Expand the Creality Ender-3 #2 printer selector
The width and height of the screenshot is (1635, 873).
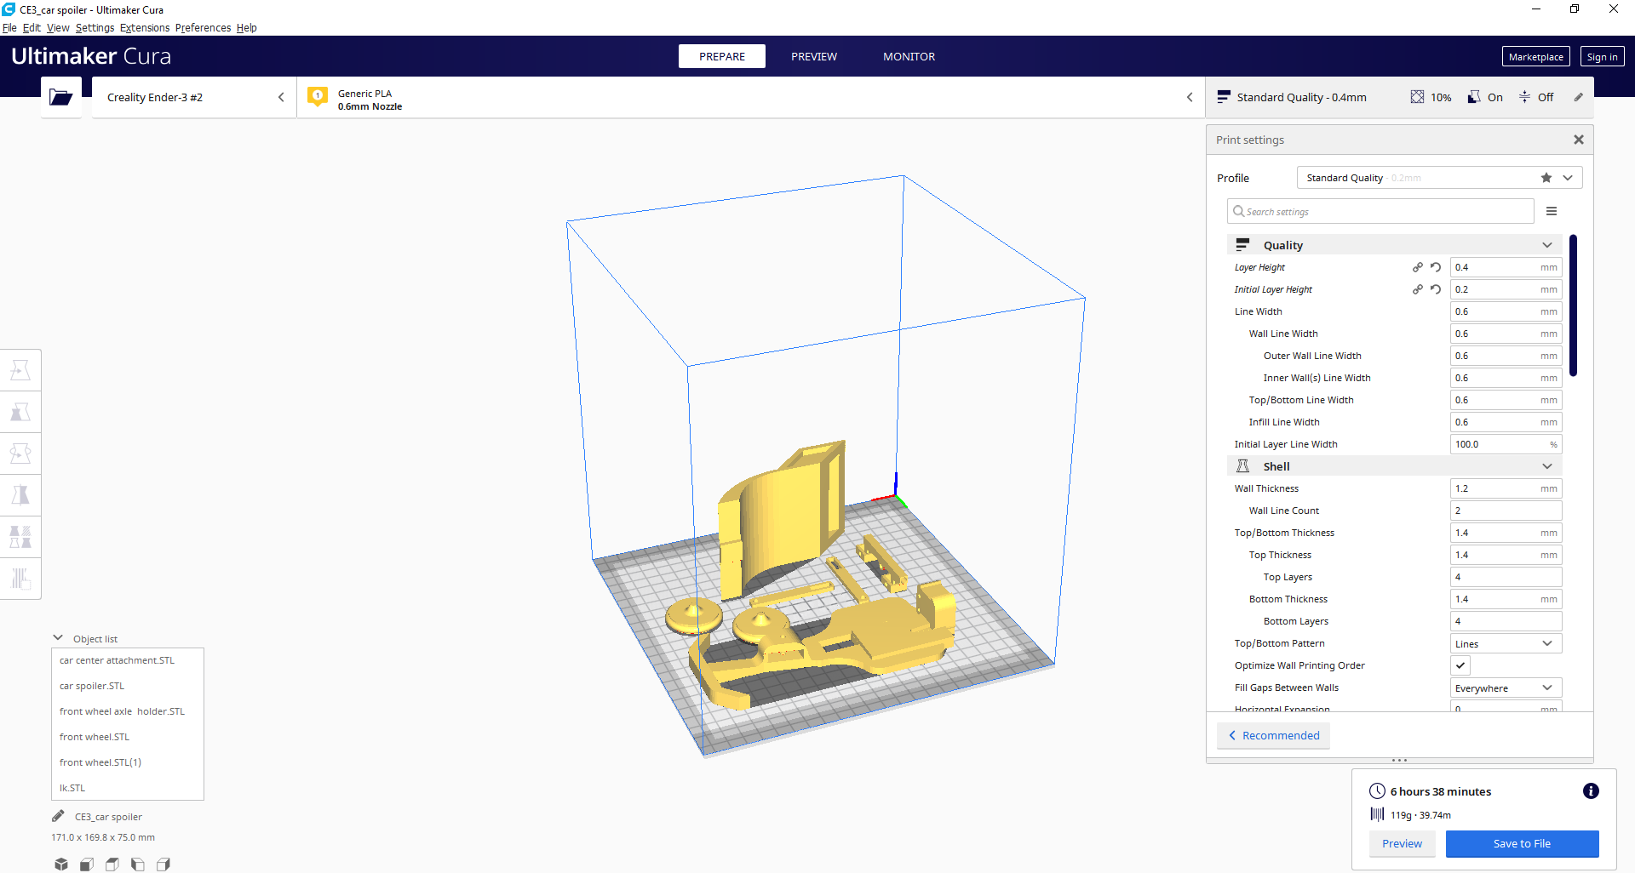pos(194,97)
